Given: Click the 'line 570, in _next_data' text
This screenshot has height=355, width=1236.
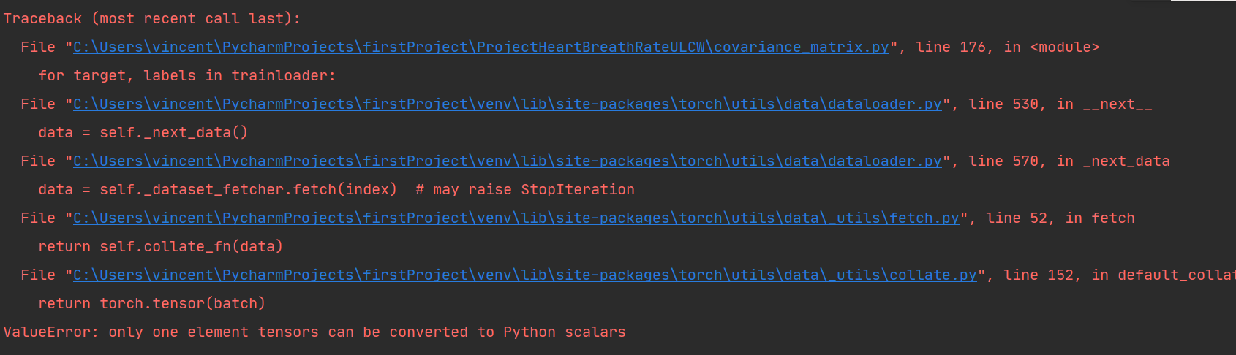Looking at the screenshot, I should pos(1069,161).
